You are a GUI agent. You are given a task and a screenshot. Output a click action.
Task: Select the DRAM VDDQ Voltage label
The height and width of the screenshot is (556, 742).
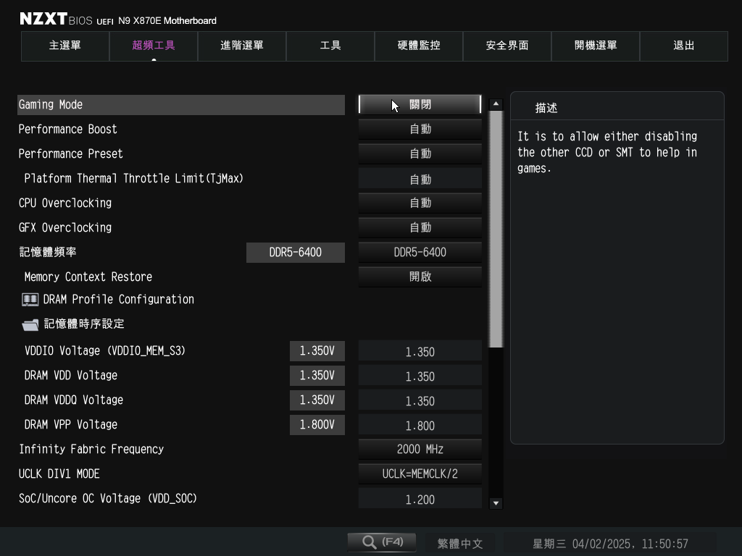tap(74, 400)
